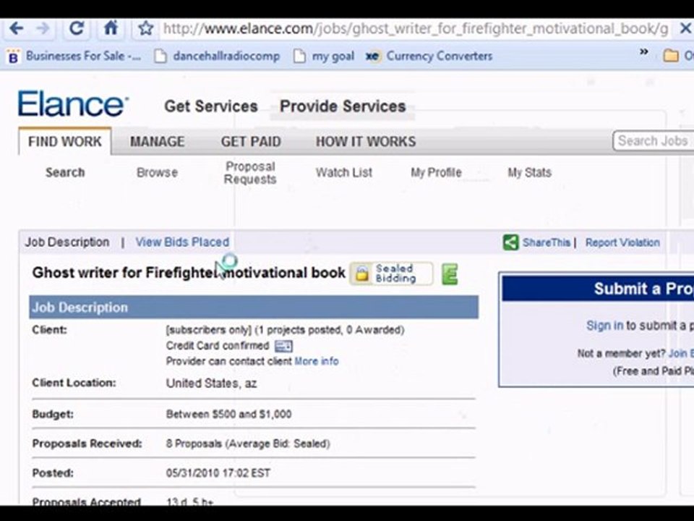Image resolution: width=694 pixels, height=521 pixels.
Task: Open dancehallradiocomp bookmark
Action: coord(218,56)
